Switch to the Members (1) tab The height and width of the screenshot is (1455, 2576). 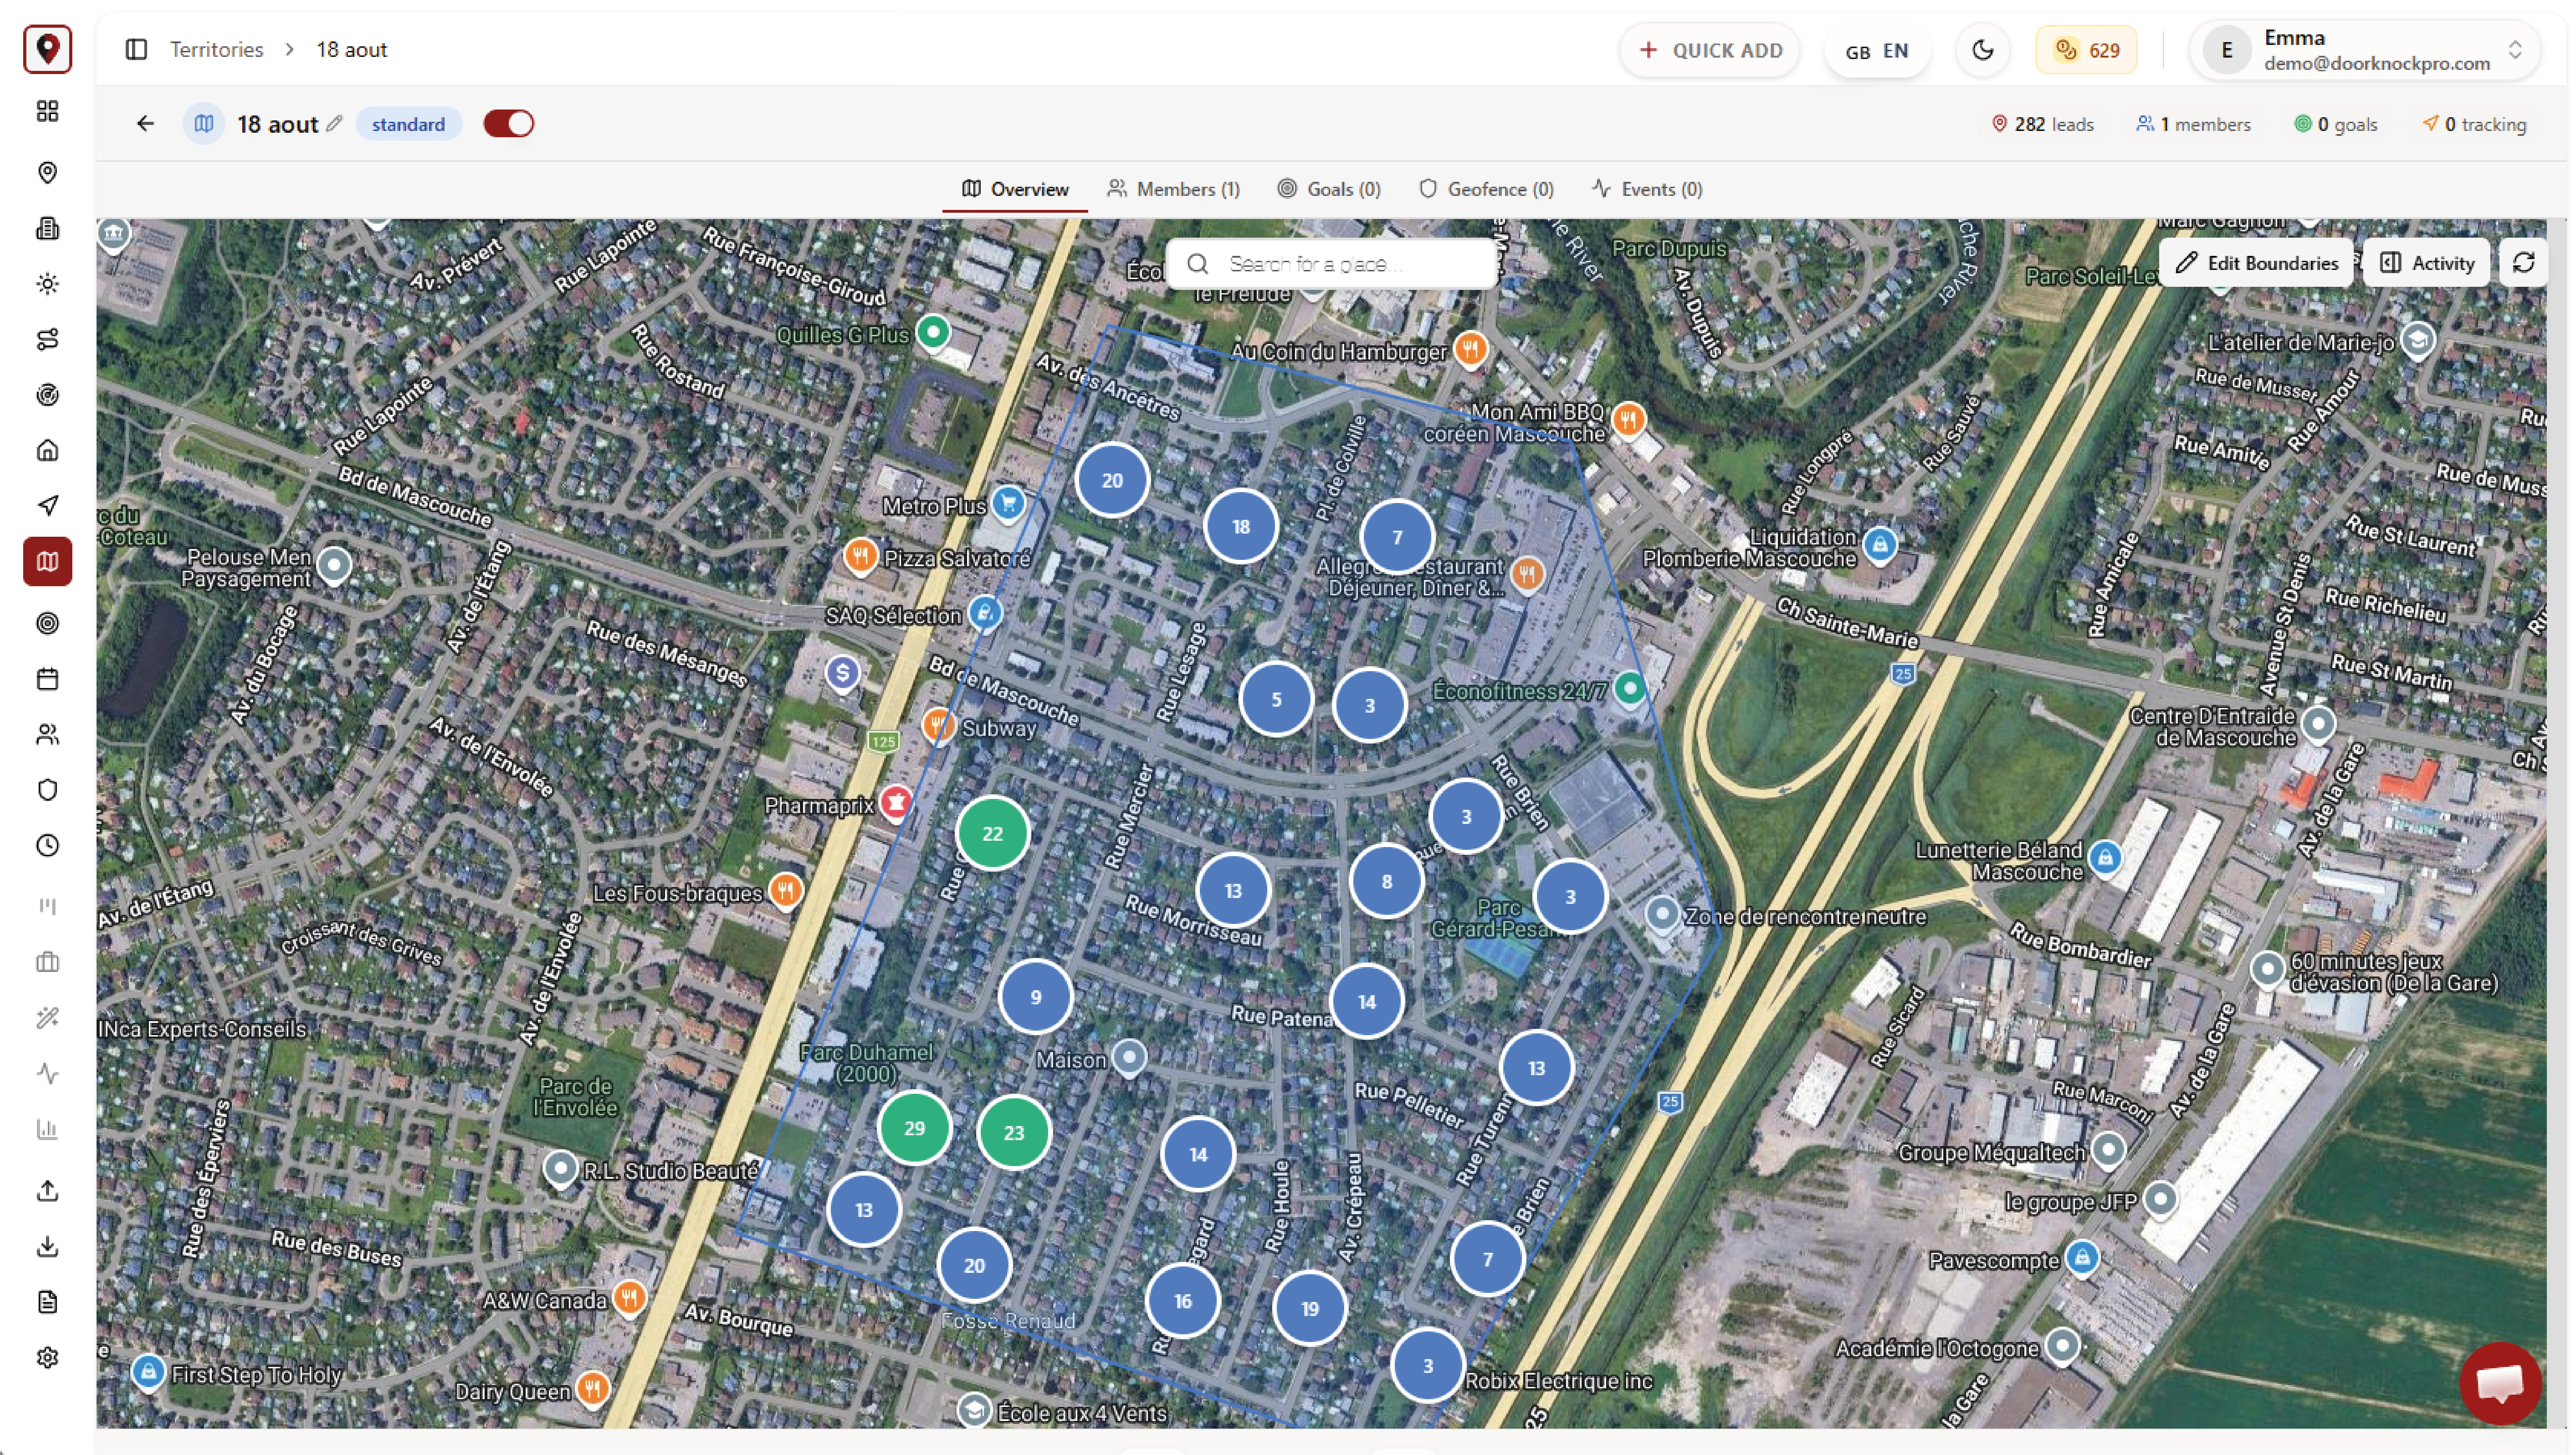pyautogui.click(x=1173, y=189)
